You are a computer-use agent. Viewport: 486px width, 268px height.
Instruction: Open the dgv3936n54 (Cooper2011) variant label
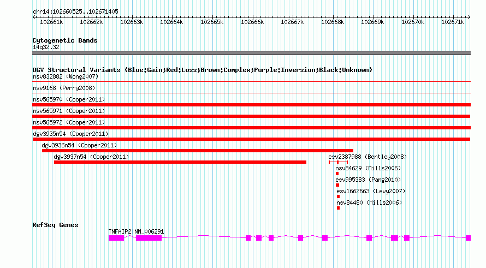pos(79,145)
